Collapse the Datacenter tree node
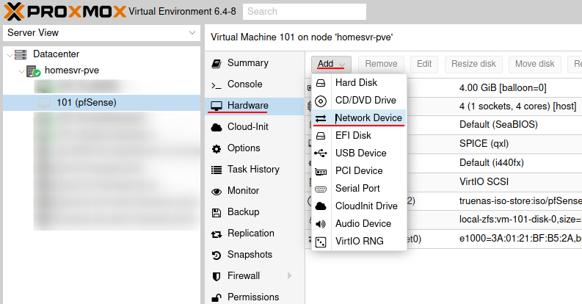This screenshot has height=304, width=582. [10, 54]
